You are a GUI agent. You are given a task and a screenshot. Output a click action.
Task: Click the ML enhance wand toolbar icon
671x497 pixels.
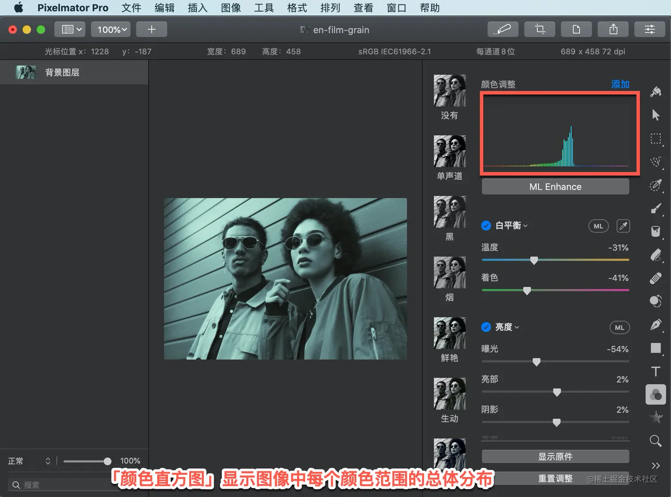[x=503, y=29]
